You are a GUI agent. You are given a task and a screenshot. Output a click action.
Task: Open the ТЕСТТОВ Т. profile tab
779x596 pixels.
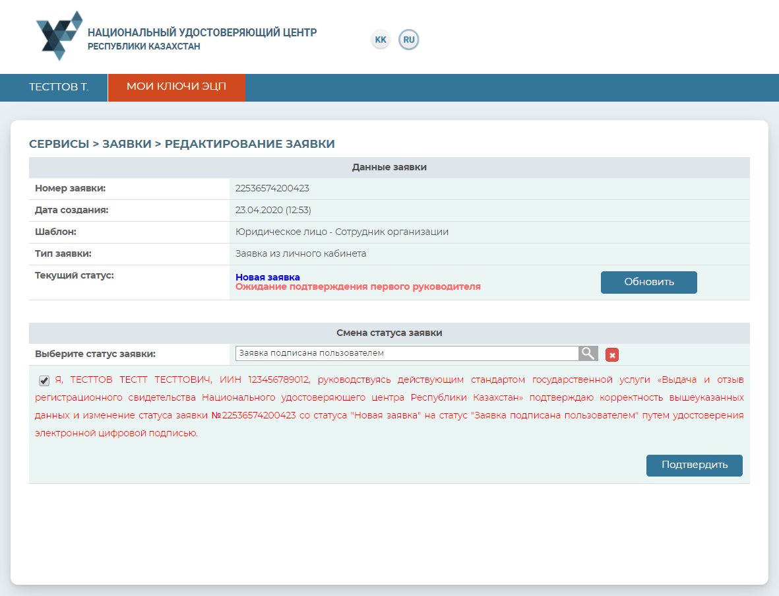59,87
